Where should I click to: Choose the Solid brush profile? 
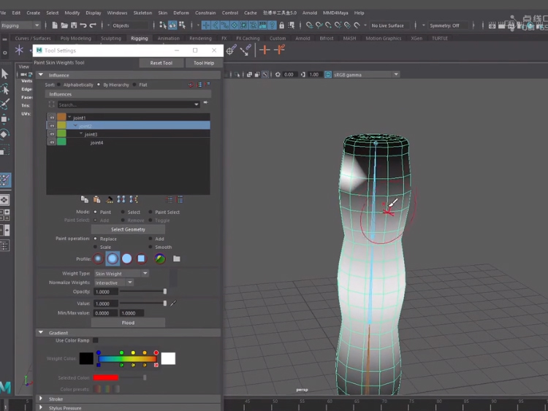[x=127, y=258]
